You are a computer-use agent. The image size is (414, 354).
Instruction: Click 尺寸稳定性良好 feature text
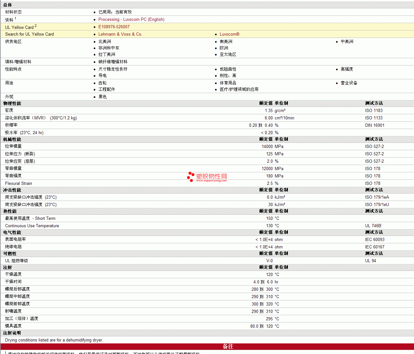tap(113, 69)
